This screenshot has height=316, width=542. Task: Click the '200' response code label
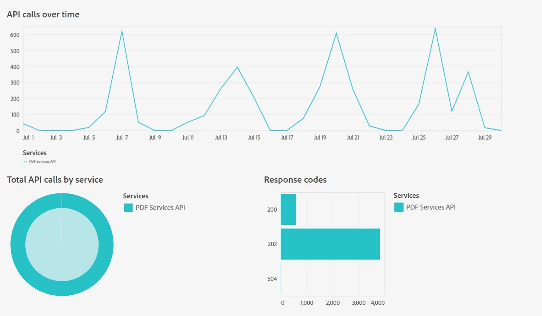coord(272,210)
